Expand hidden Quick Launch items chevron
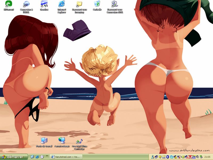 (47, 156)
